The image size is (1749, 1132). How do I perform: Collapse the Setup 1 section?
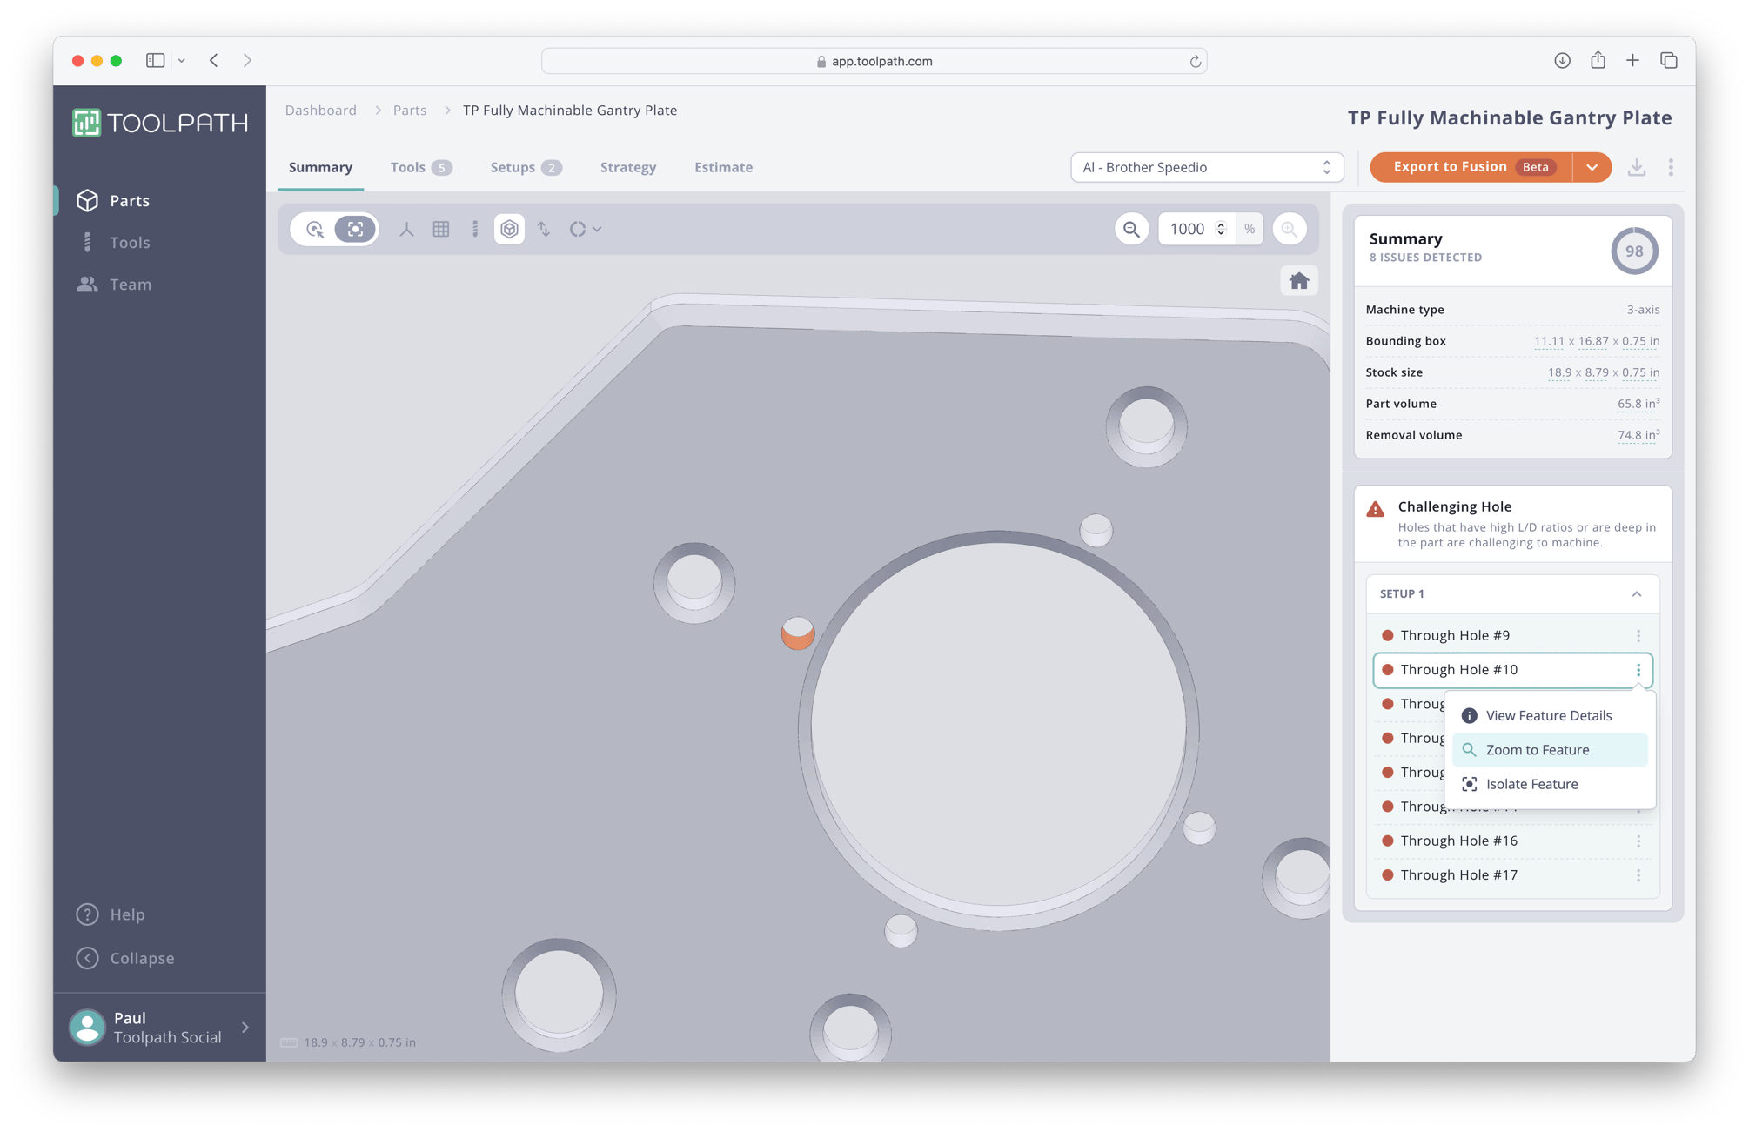(1637, 593)
